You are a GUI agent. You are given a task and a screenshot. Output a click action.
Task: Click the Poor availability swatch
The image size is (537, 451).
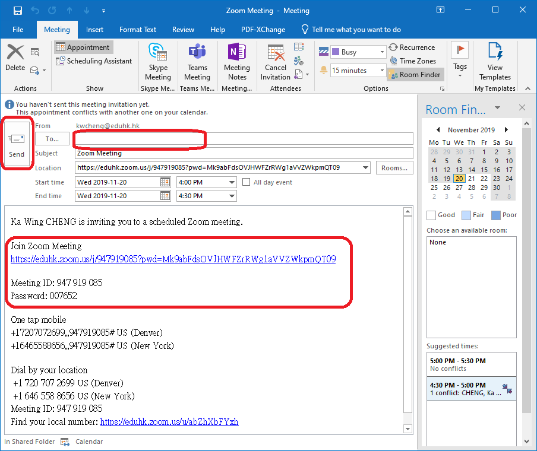click(496, 215)
